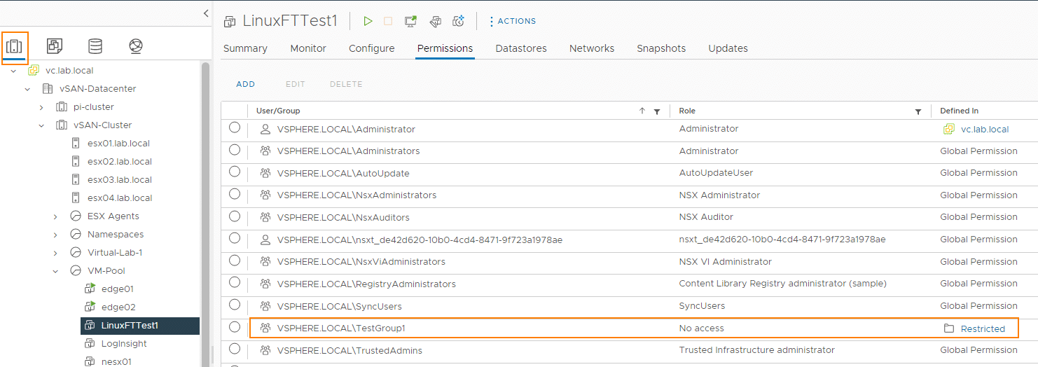1038x367 pixels.
Task: Power on LinuxFTTest1 with play icon
Action: [368, 21]
